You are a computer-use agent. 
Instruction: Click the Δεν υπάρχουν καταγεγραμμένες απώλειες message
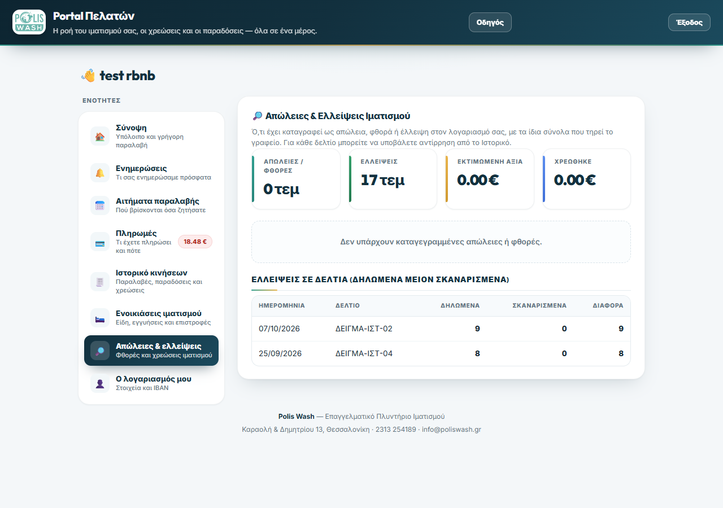441,242
